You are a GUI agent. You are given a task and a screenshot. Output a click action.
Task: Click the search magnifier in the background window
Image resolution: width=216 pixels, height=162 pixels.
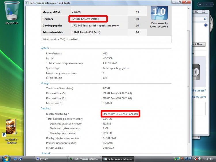click(x=205, y=19)
